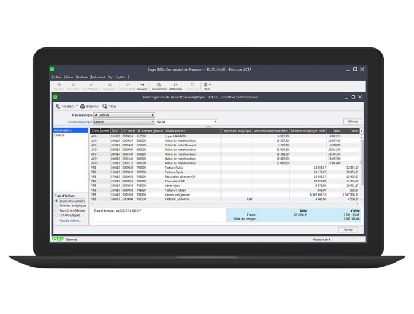Open the ? help menu
Image resolution: width=414 pixels, height=314 pixels.
[x=129, y=77]
